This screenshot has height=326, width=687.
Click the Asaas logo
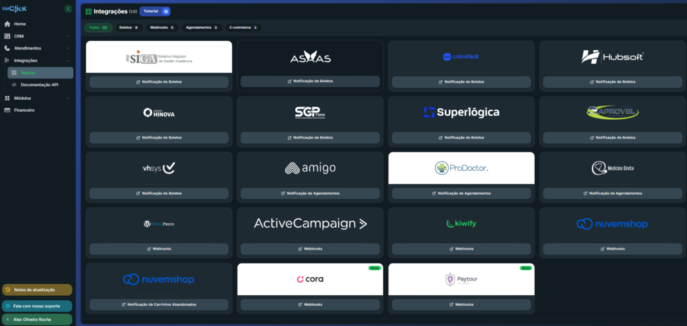[310, 58]
